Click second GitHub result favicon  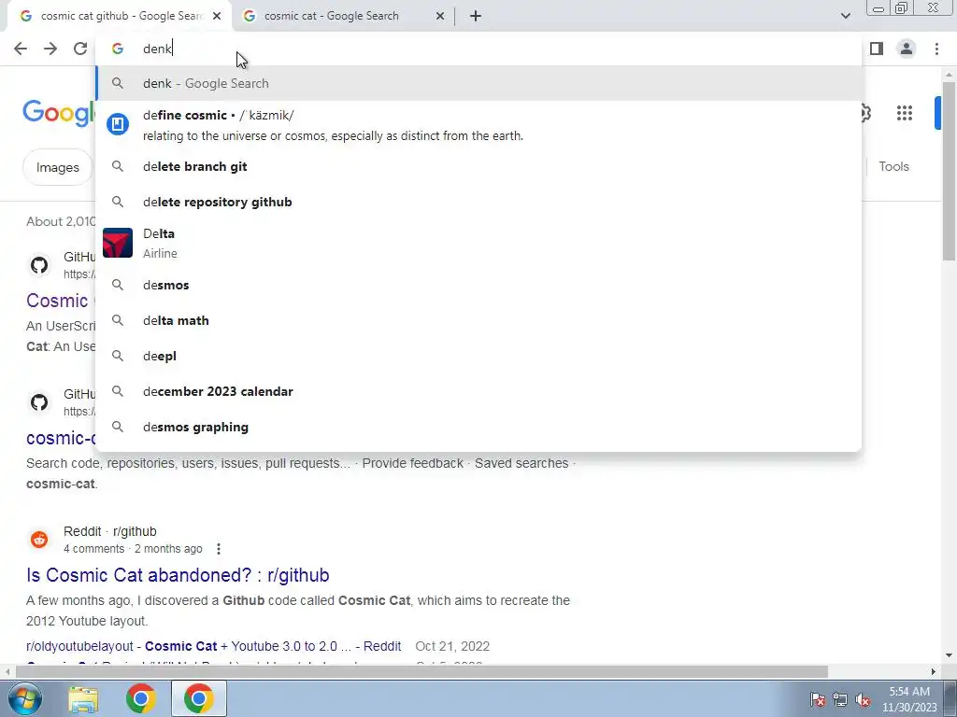point(39,402)
